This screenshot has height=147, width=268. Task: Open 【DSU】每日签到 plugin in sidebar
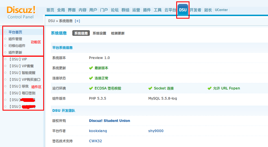coord(22,93)
